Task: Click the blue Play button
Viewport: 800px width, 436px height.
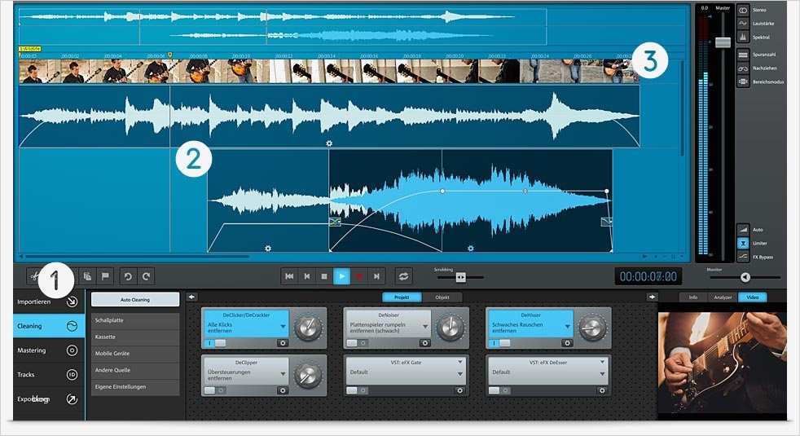Action: click(x=342, y=277)
